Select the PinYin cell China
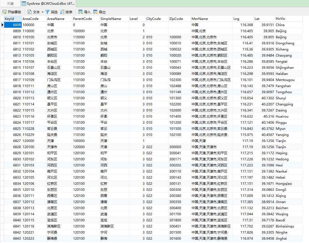The width and height of the screenshot is (309, 243). 288,25
